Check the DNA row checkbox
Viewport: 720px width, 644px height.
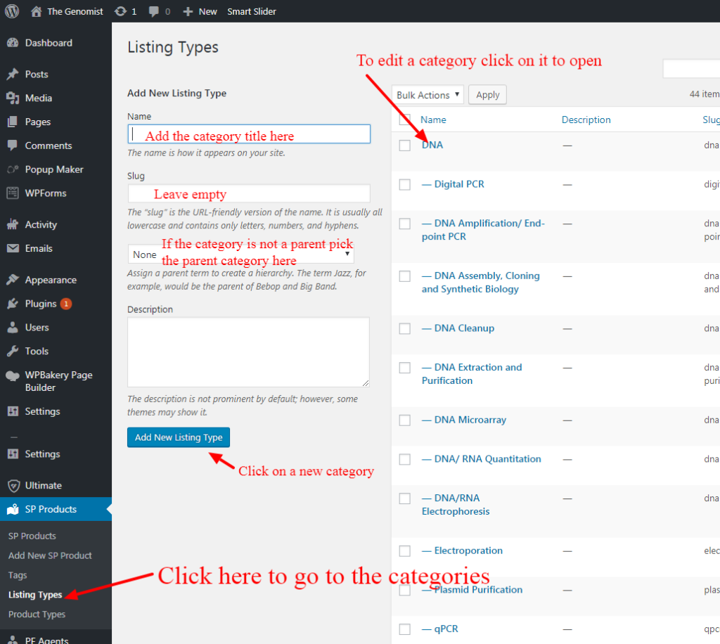[404, 146]
